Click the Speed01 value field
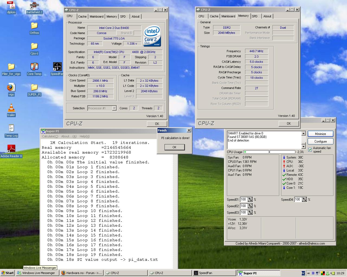This screenshot has width=347, height=277. point(243,200)
